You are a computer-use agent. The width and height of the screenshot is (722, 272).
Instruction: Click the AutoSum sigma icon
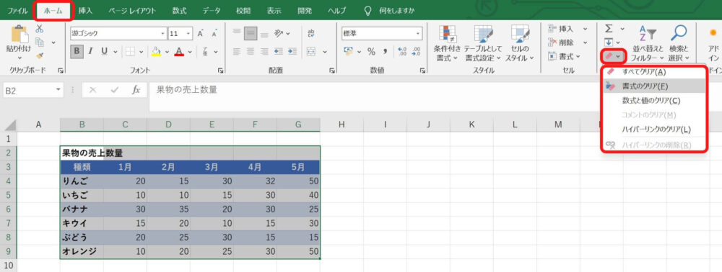point(609,29)
